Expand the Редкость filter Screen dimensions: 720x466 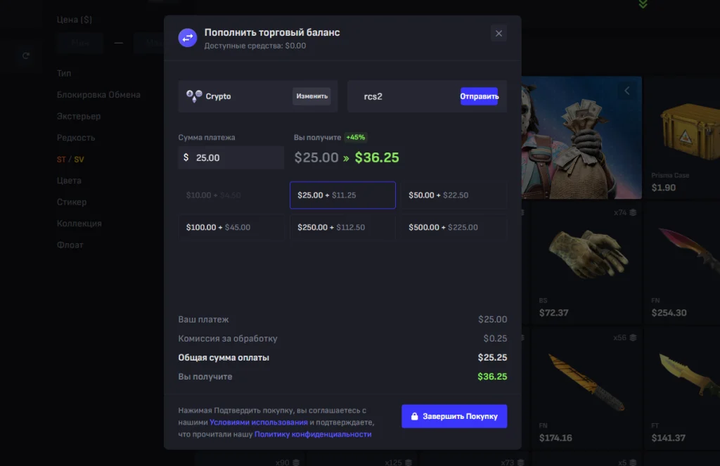click(76, 138)
